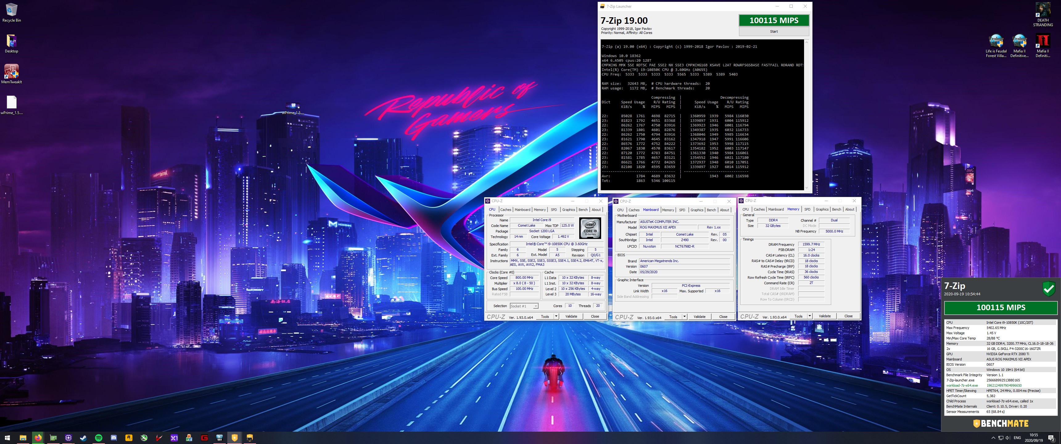Open File Explorer from the taskbar
The image size is (1061, 444).
23,438
